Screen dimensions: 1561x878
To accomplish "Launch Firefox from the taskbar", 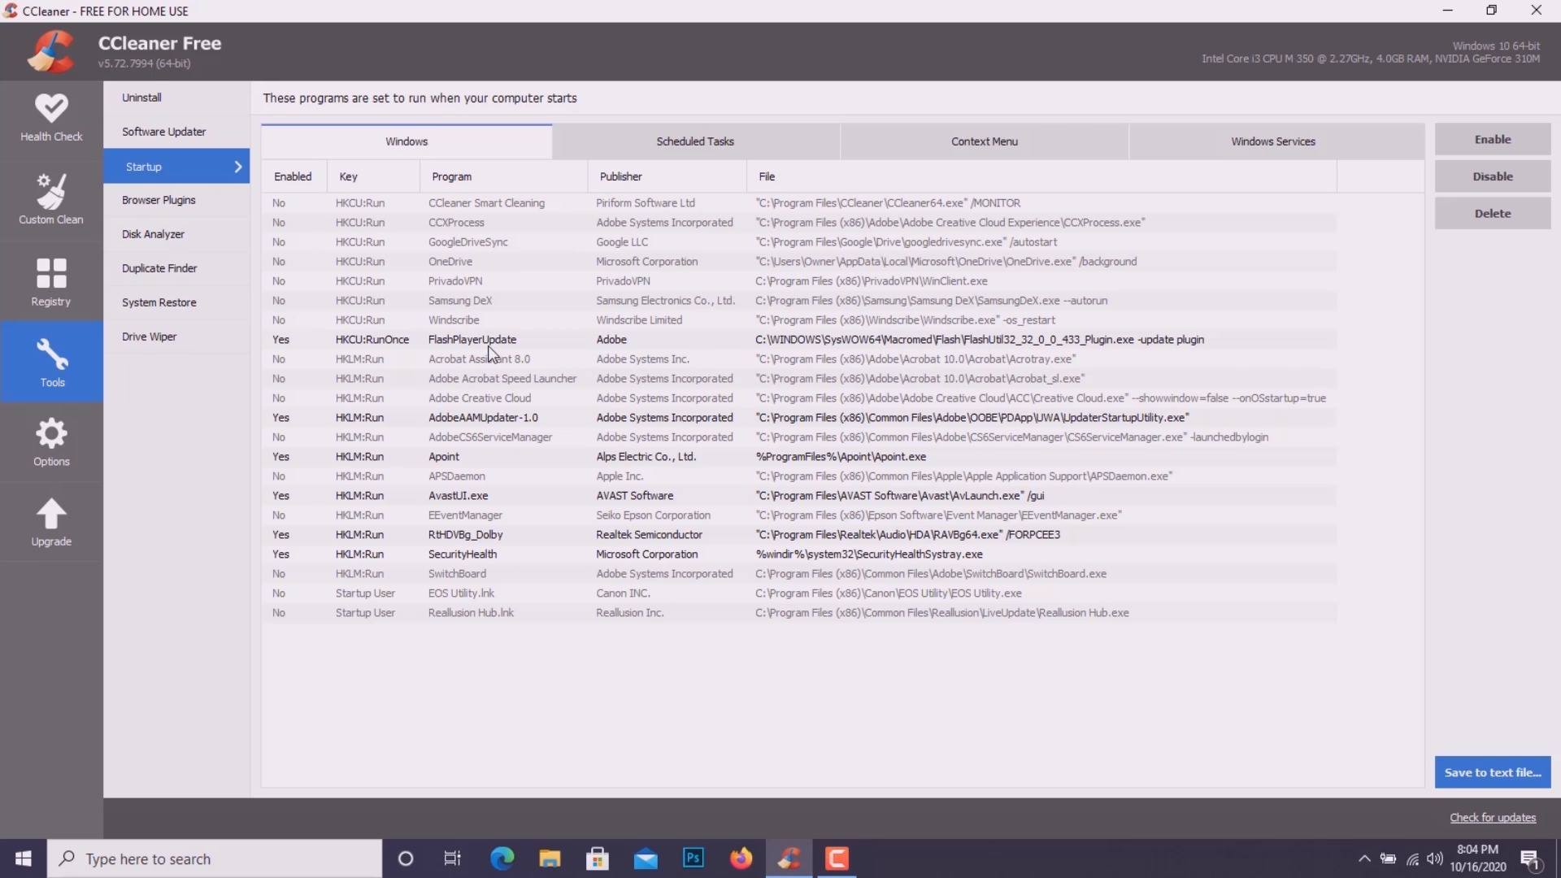I will (741, 858).
